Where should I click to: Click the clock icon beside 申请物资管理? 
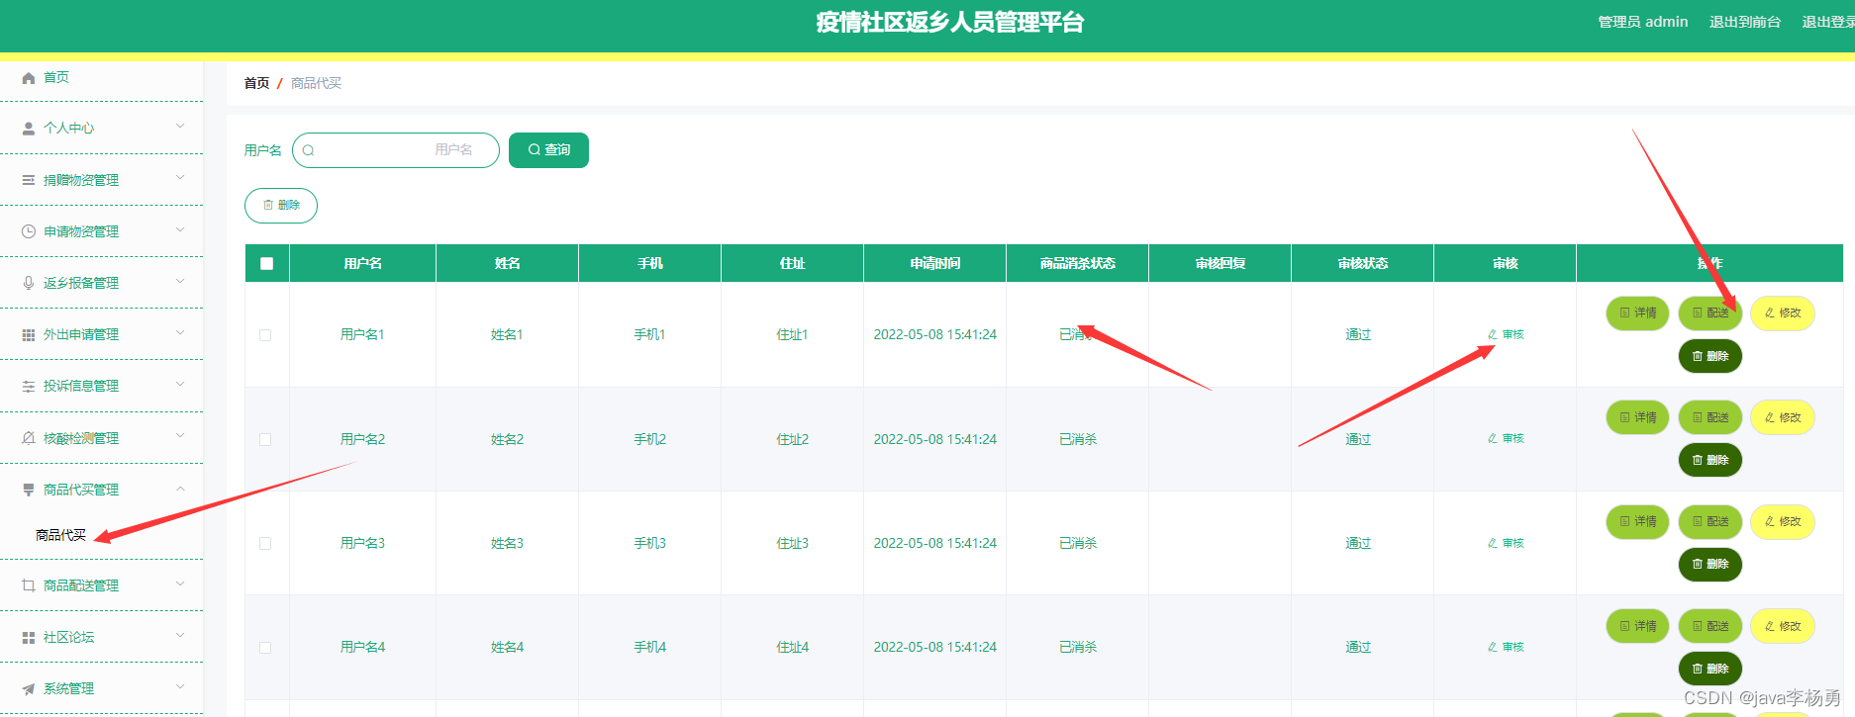pyautogui.click(x=29, y=231)
